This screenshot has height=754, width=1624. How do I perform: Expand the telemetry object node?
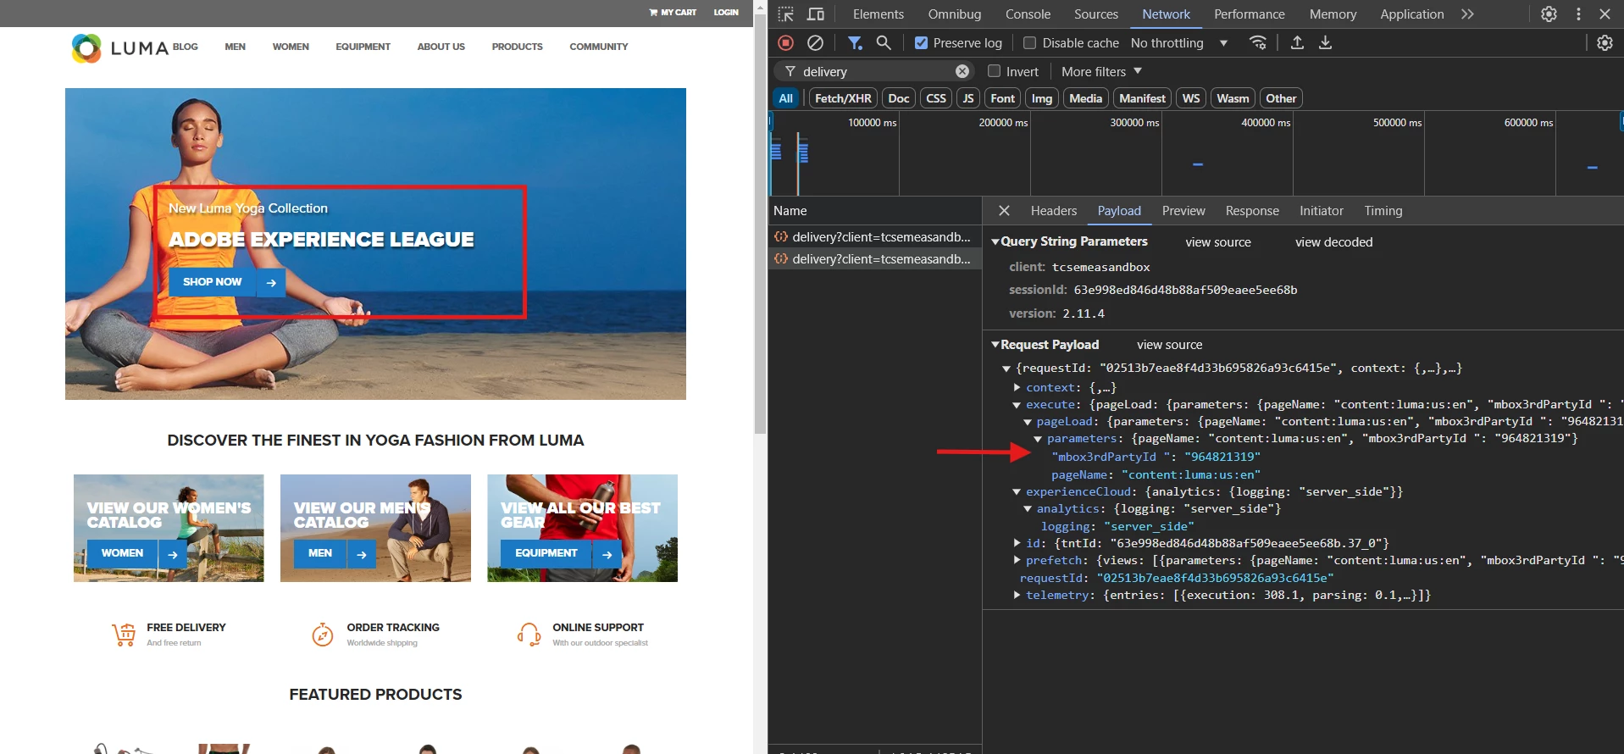tap(1017, 595)
